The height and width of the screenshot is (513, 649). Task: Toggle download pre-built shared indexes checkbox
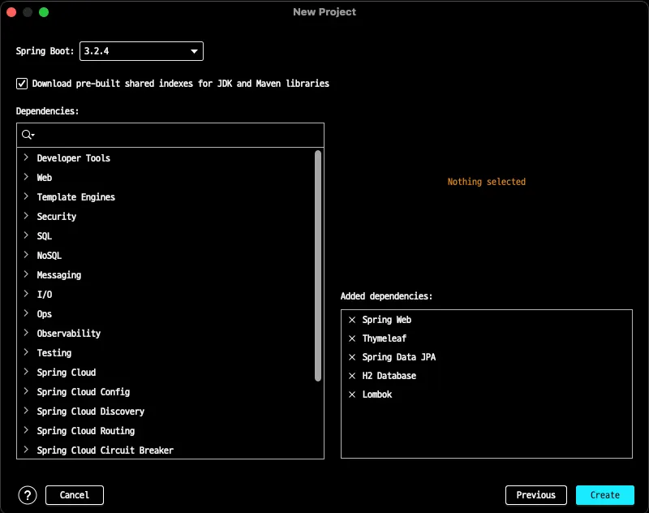pyautogui.click(x=22, y=84)
